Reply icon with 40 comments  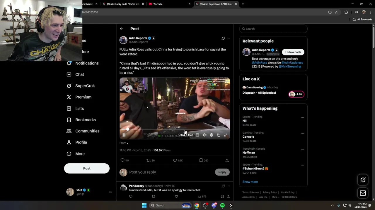pos(125,160)
